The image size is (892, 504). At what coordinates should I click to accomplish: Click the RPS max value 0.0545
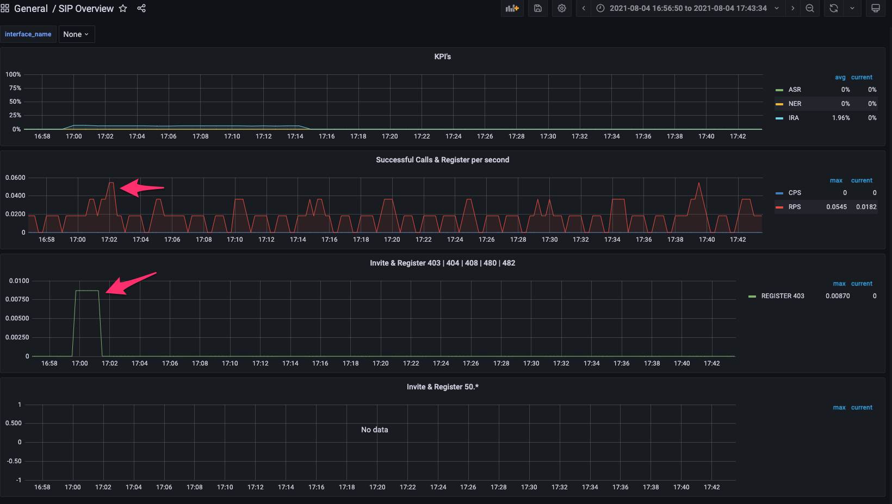pyautogui.click(x=837, y=207)
